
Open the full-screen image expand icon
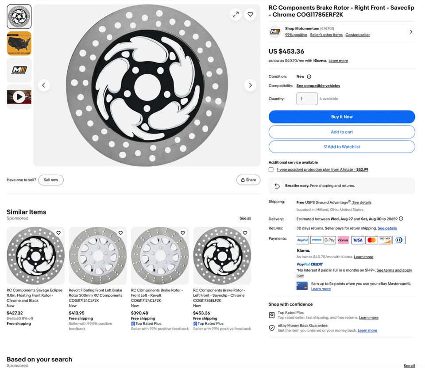[236, 14]
